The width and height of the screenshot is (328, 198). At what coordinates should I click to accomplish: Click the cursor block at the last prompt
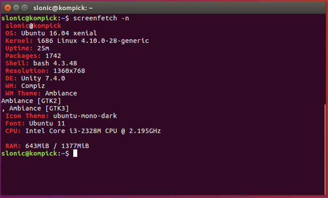tap(75, 153)
